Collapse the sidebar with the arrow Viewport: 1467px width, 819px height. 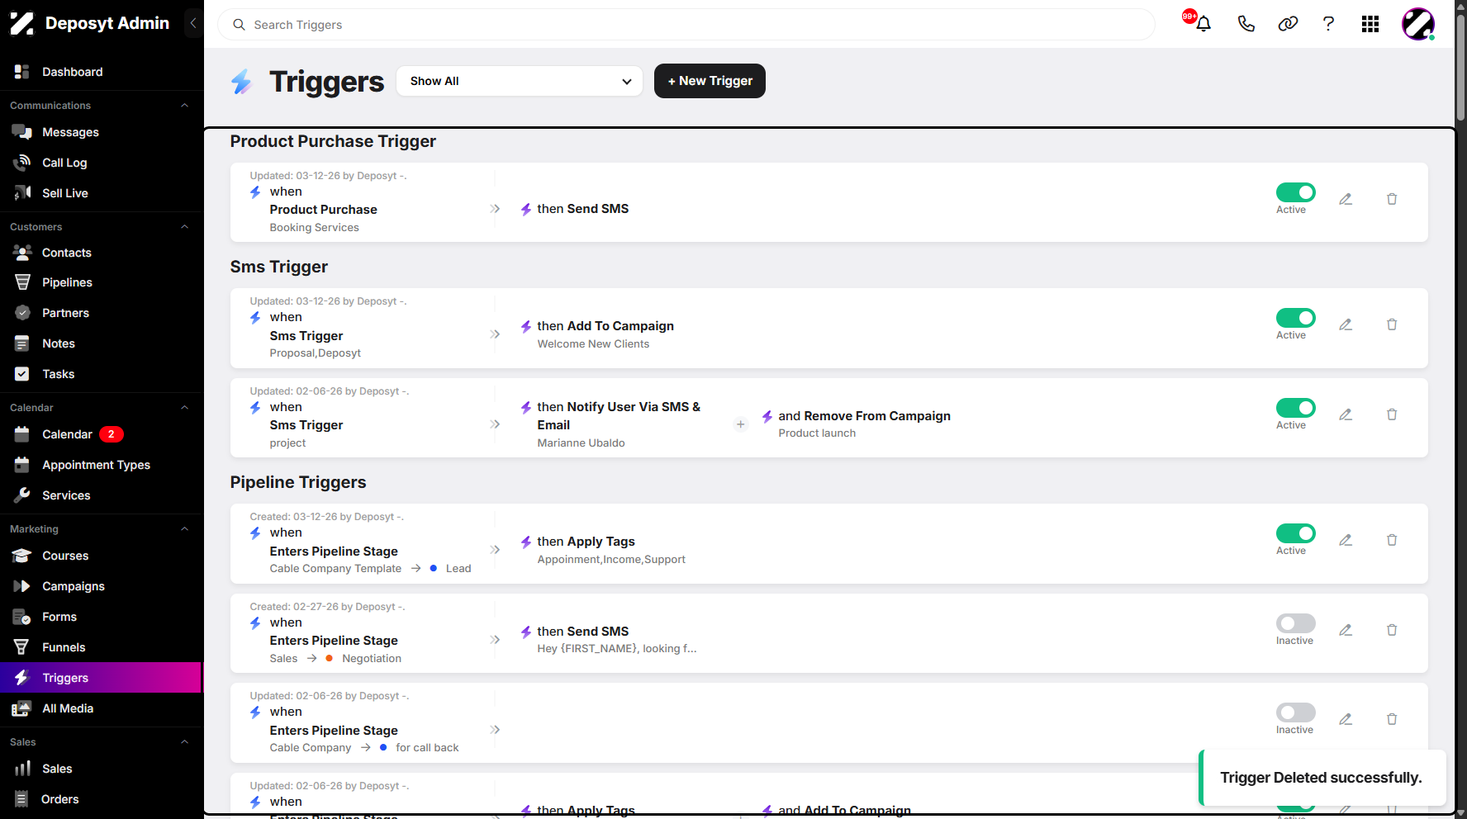193,23
